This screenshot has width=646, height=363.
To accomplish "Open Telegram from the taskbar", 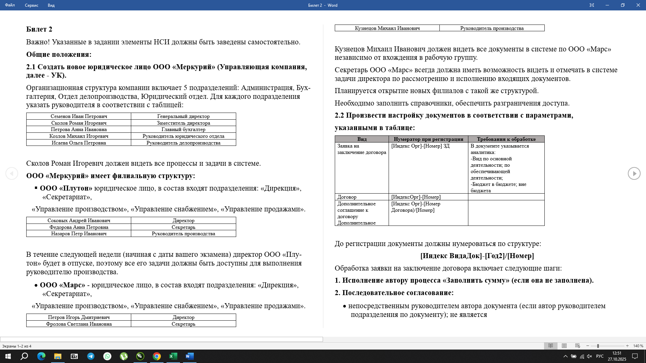I will click(91, 357).
